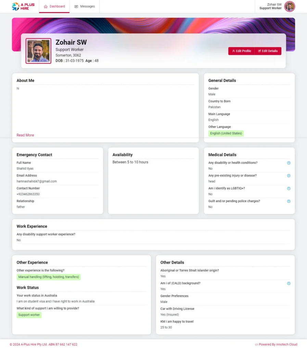Click the Edit Details button

click(268, 51)
